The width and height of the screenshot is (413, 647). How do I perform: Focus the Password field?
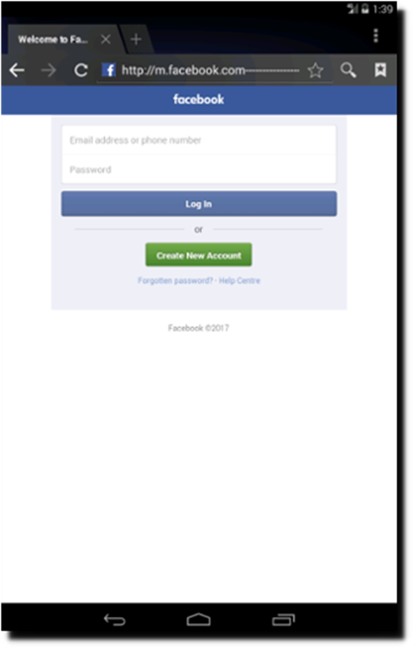[199, 169]
